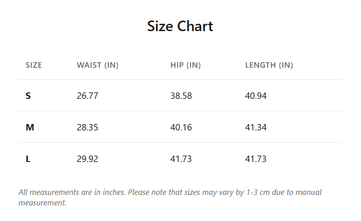Click waist value 26.77 for size S
Screen dimensions: 361x221
(x=87, y=96)
